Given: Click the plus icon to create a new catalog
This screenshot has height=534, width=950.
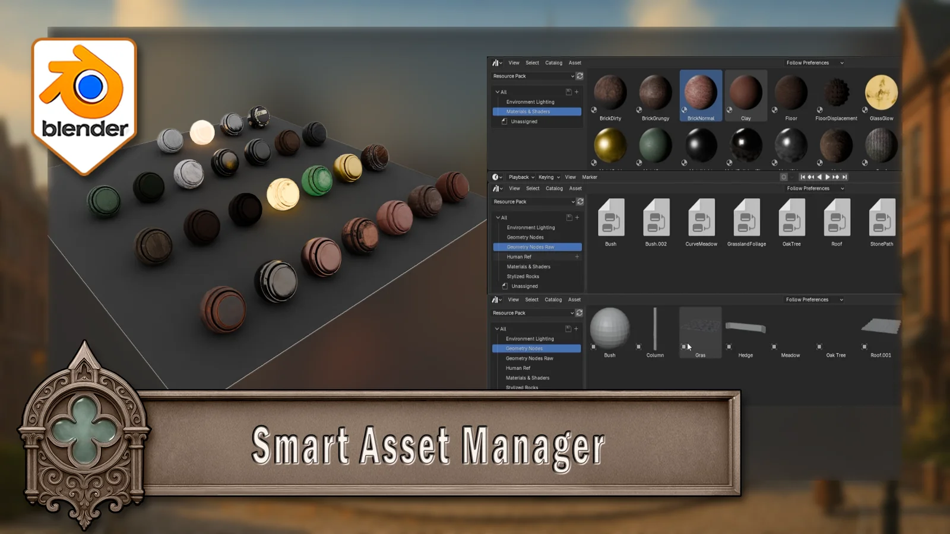Looking at the screenshot, I should point(576,92).
